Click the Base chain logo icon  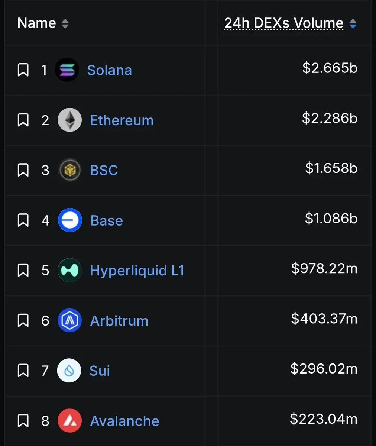[x=70, y=220]
